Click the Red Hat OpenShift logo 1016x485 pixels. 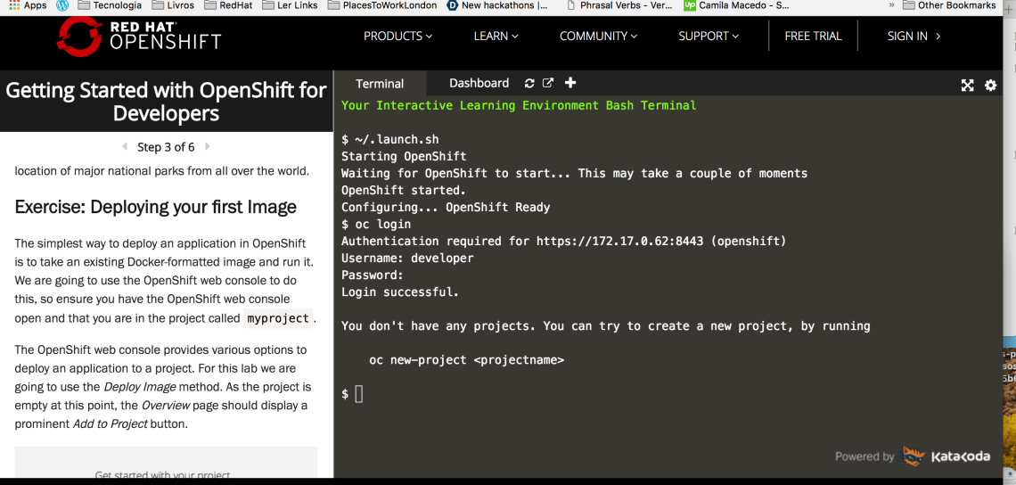pyautogui.click(x=138, y=36)
